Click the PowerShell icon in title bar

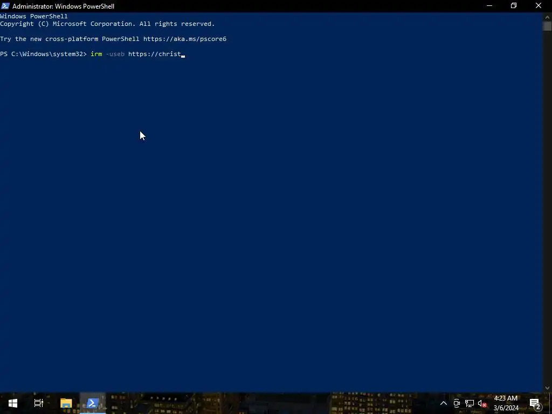[x=5, y=6]
